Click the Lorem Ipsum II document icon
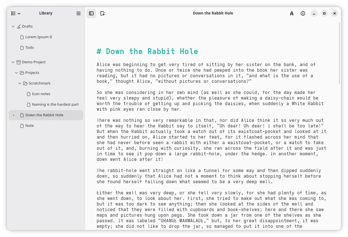Viewport: 348px width, 237px height. click(x=22, y=37)
